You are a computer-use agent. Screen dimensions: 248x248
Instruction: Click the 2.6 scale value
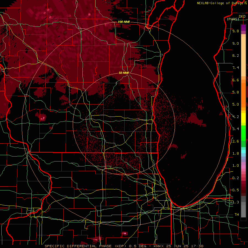pos(236,141)
